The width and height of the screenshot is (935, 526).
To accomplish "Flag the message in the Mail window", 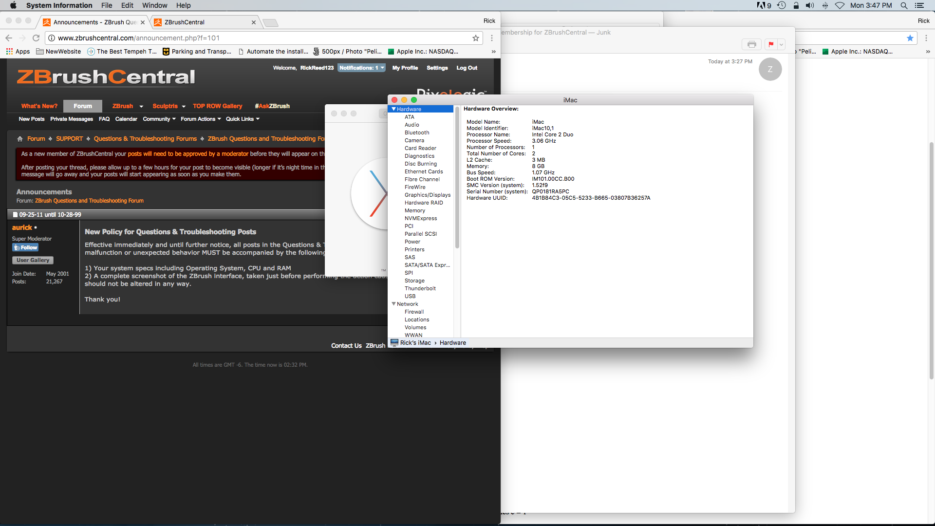I will pos(771,44).
